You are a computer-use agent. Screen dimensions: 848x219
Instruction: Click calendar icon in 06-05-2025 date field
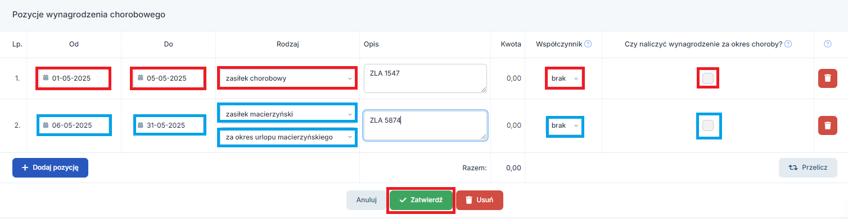46,125
